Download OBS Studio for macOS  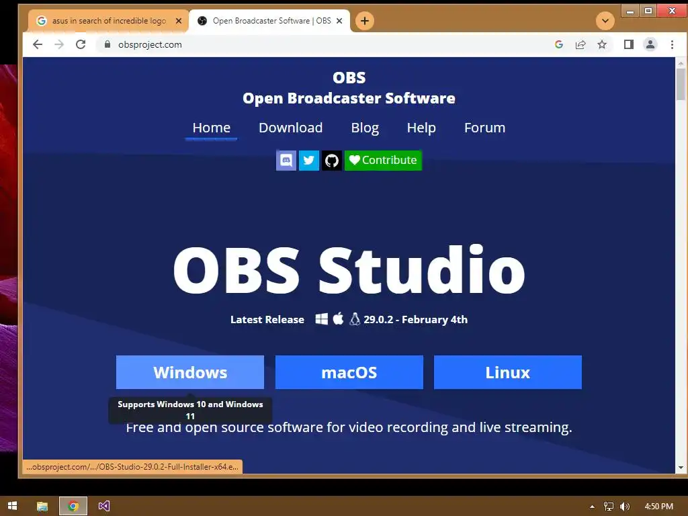tap(349, 372)
